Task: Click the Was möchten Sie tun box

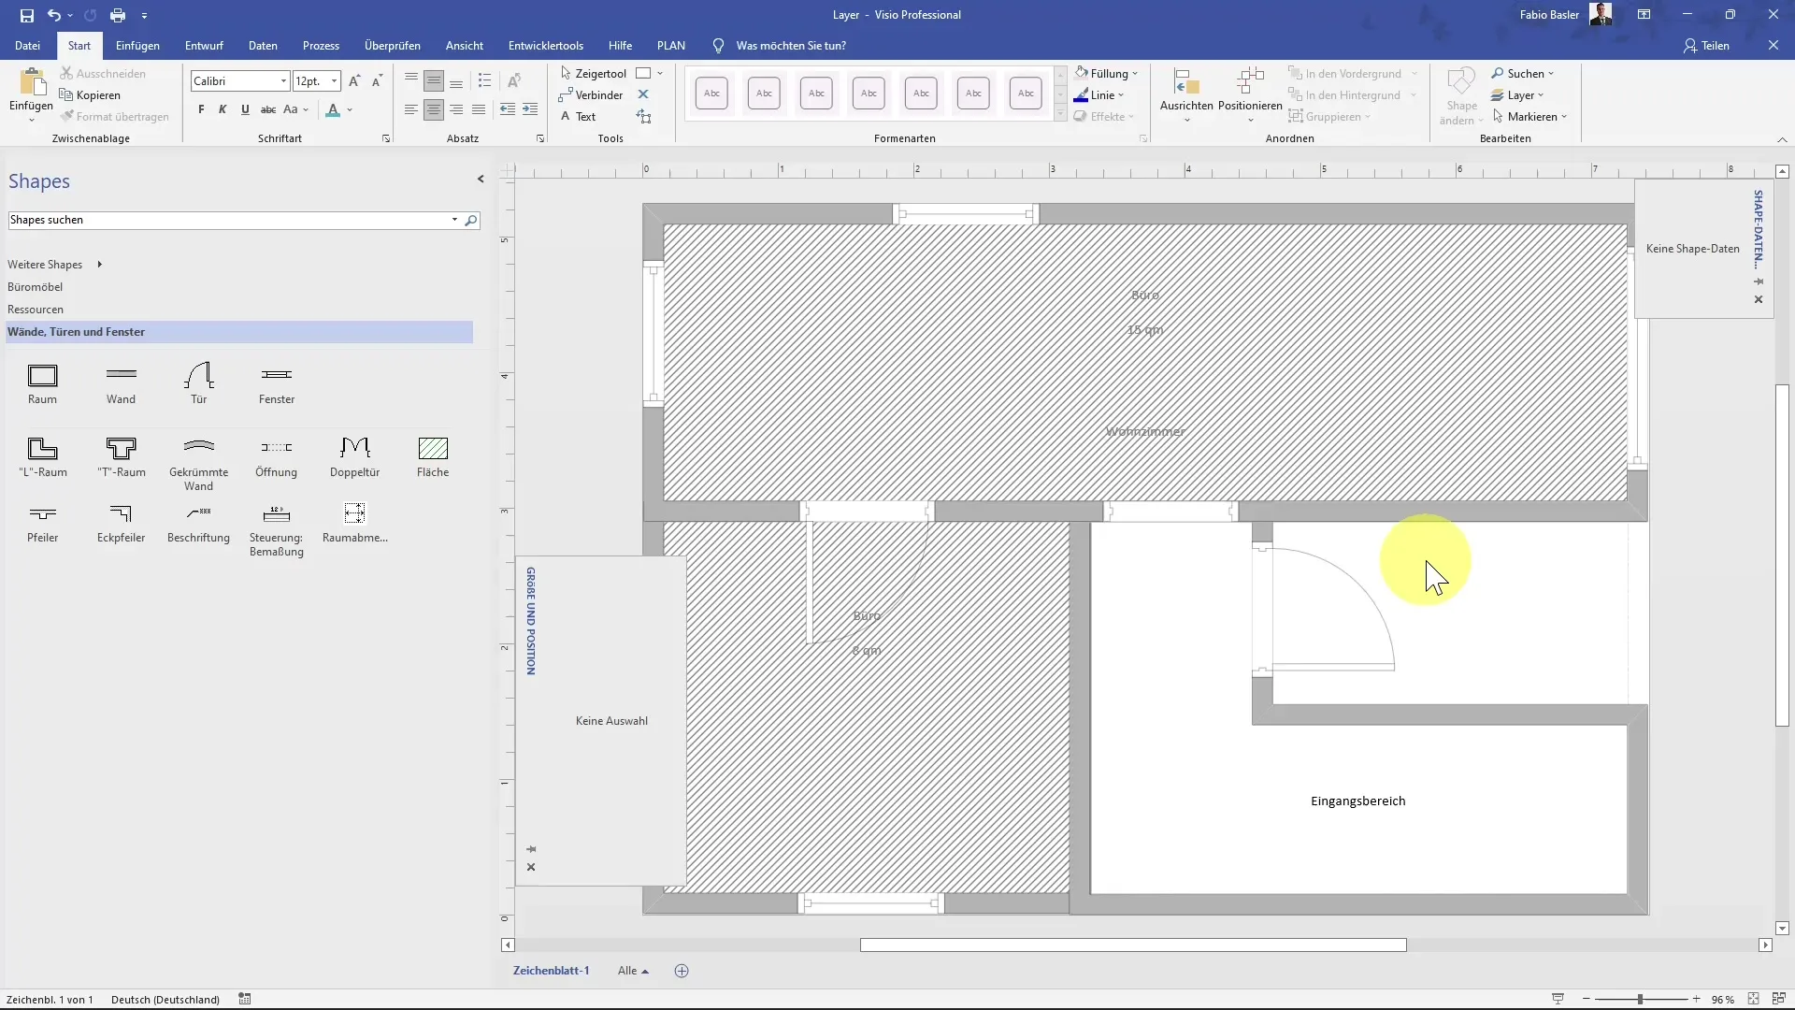Action: (x=790, y=45)
